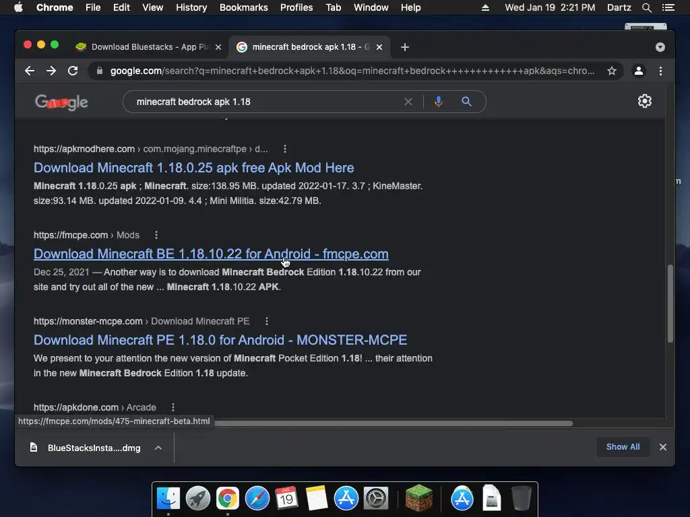Open options for the fmcpe.com result

[x=156, y=235]
